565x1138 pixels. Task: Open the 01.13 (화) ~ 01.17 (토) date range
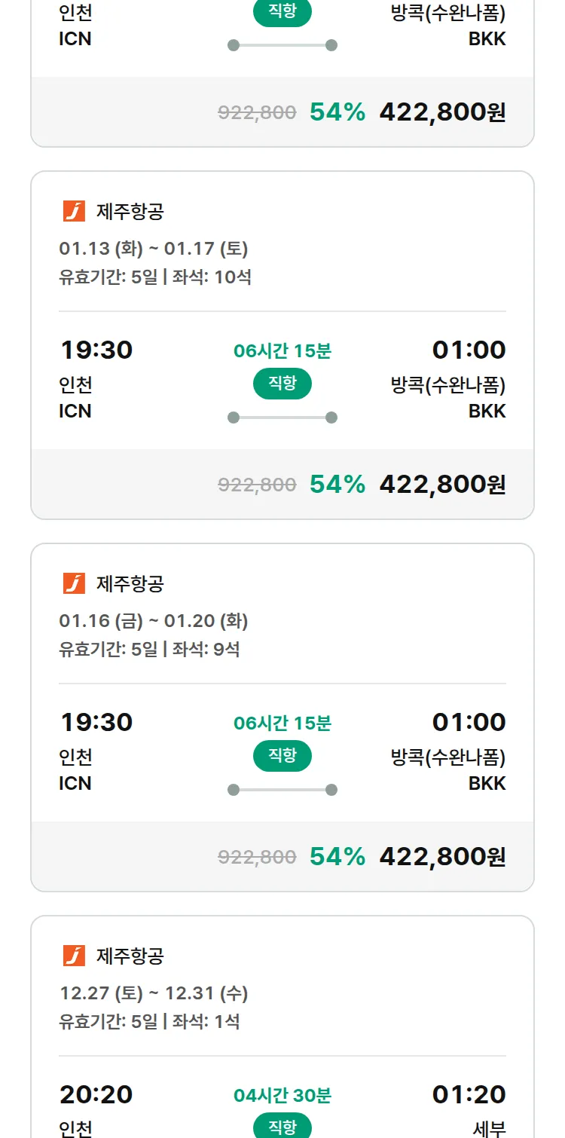tap(154, 249)
